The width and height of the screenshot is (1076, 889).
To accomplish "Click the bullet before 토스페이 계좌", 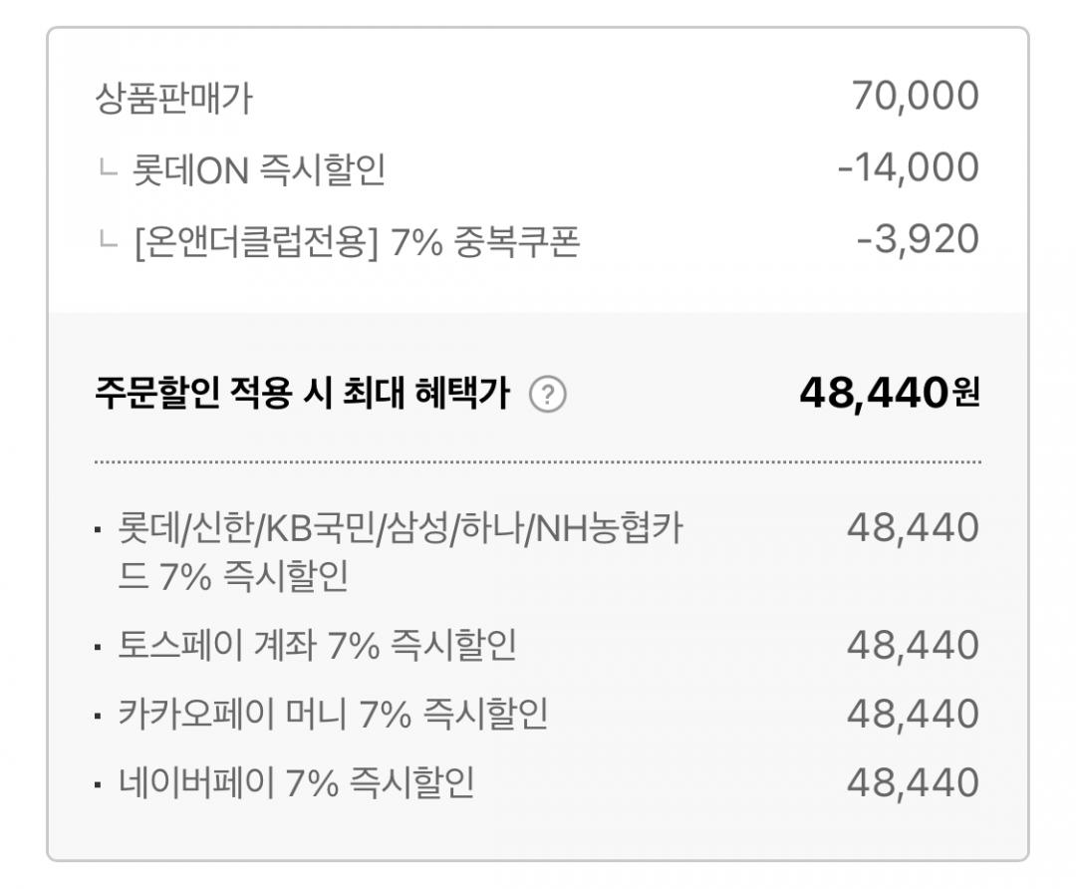I will tap(98, 649).
